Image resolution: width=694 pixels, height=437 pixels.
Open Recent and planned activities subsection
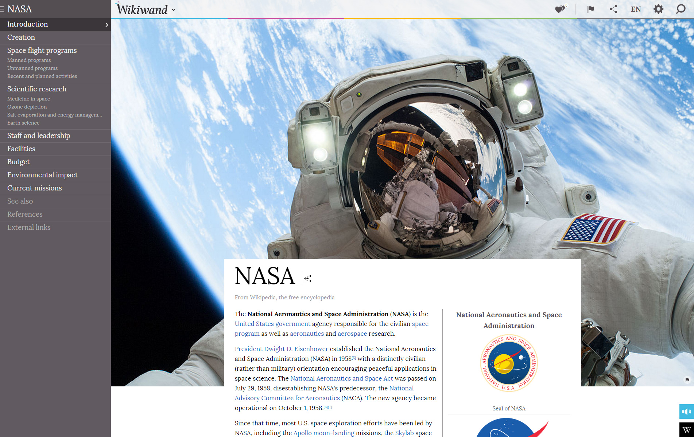tap(42, 76)
